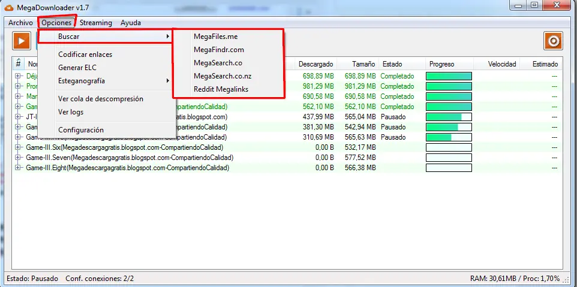The width and height of the screenshot is (577, 287).
Task: Select the Game-III.Six download entry
Action: (x=125, y=147)
